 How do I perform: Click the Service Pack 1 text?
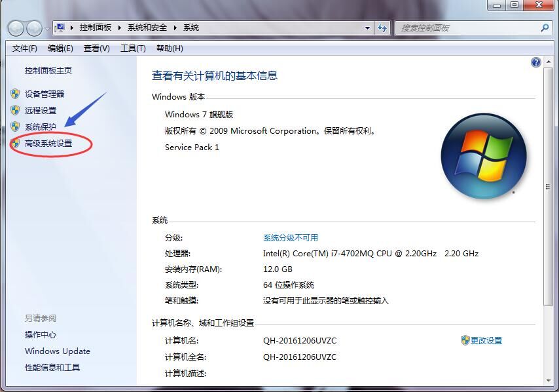(192, 147)
